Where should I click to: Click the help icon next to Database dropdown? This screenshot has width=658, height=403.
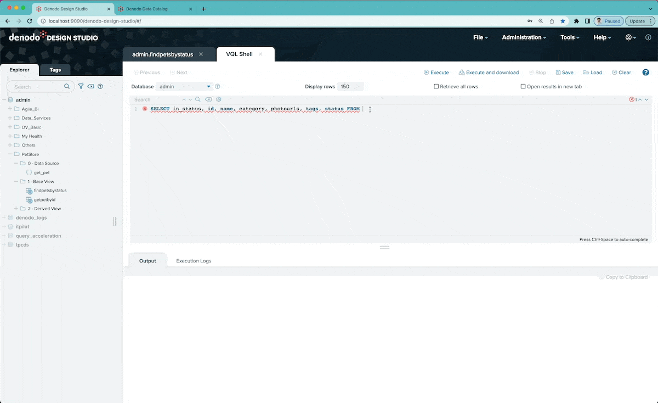218,87
